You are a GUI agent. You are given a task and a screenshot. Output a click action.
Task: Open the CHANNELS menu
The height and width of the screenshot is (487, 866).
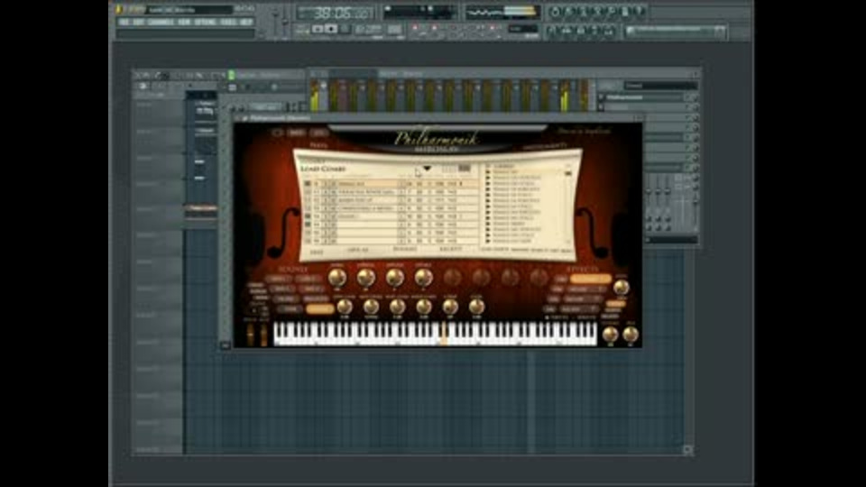(161, 22)
